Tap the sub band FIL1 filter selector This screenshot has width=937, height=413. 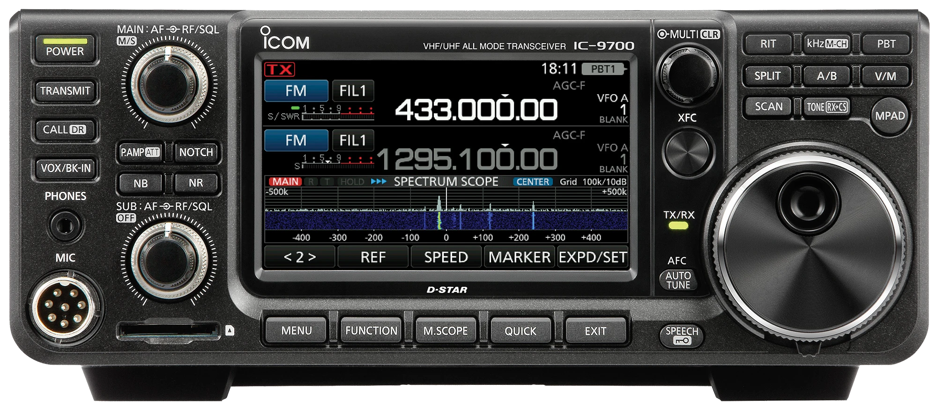353,141
